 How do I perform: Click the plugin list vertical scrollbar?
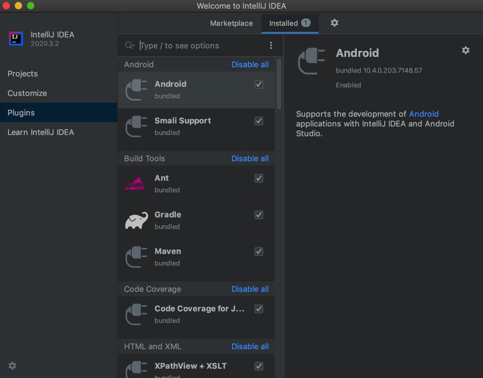(279, 84)
